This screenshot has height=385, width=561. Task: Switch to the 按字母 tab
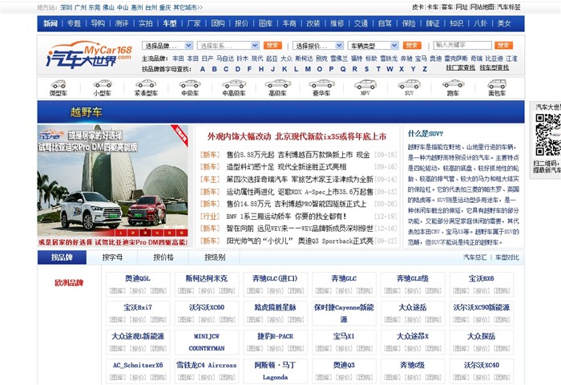112,257
